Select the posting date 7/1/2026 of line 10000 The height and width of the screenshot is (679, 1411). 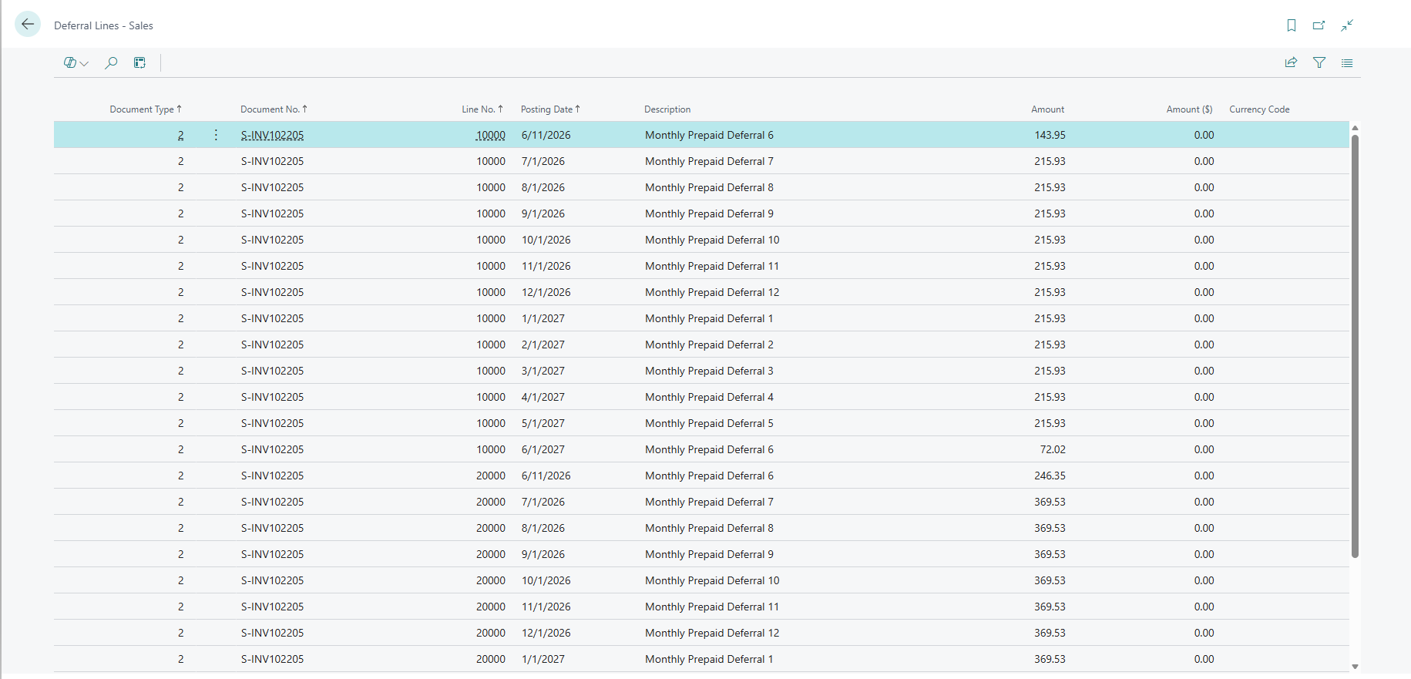[543, 161]
